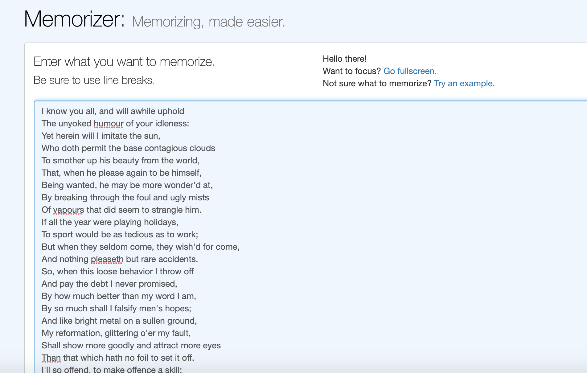Click the word "wonder'd" in the text
Image resolution: width=587 pixels, height=373 pixels.
[x=183, y=185]
